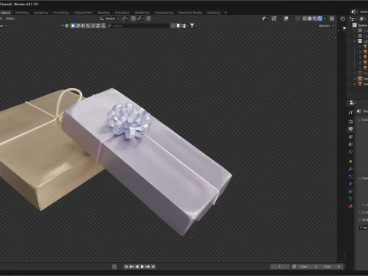Open the viewport shading options dropdown arrow

pos(325,18)
